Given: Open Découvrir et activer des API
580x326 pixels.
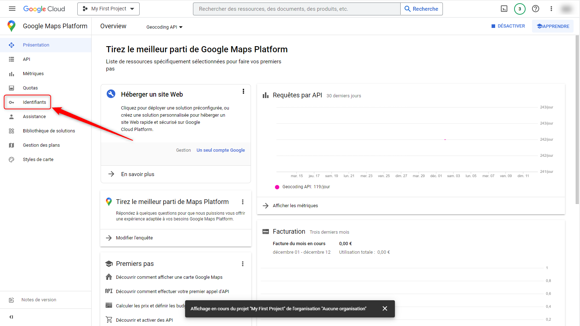Looking at the screenshot, I should (x=144, y=320).
